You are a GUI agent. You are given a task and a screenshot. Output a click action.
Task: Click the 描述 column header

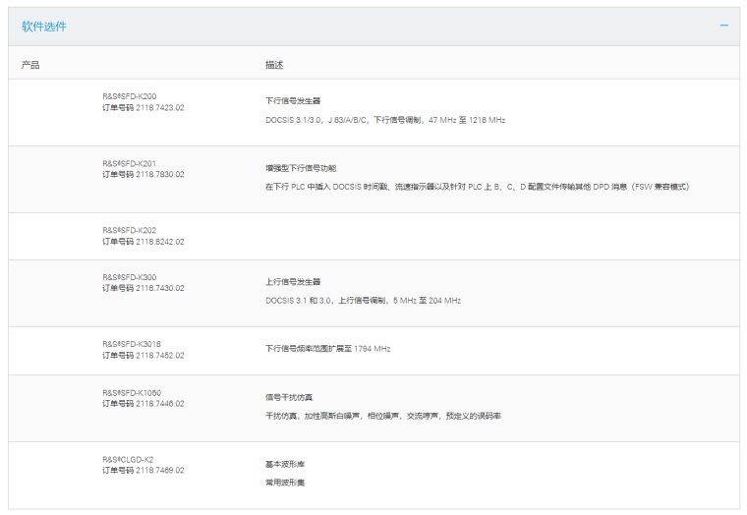click(274, 64)
